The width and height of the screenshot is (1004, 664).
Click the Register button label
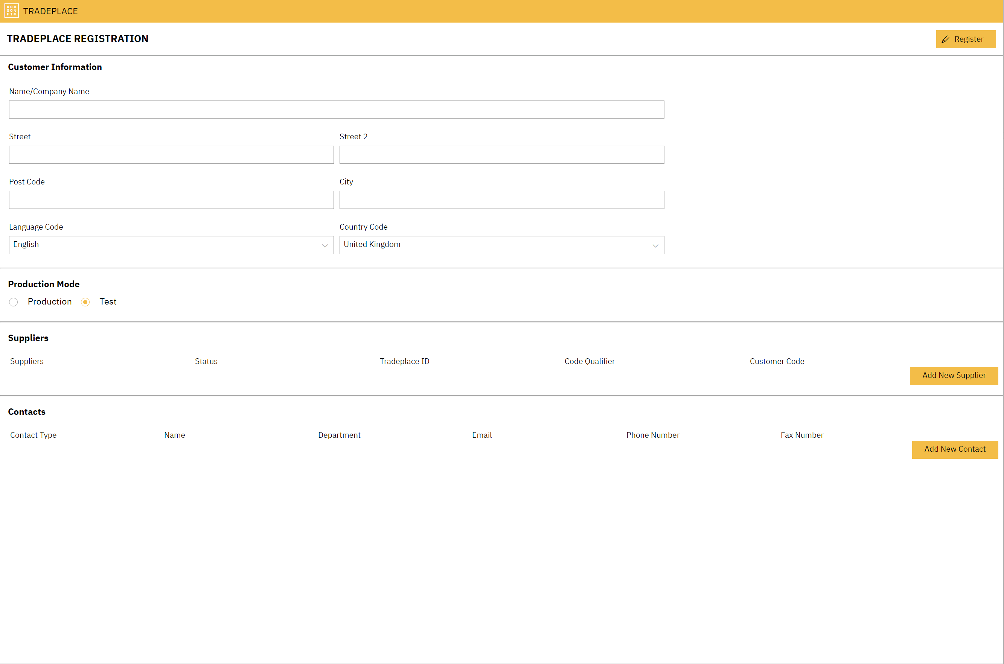coord(969,39)
